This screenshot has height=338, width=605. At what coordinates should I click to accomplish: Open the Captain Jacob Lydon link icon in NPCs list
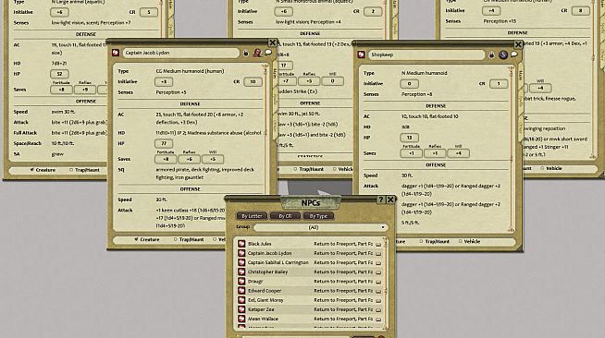pyautogui.click(x=241, y=253)
